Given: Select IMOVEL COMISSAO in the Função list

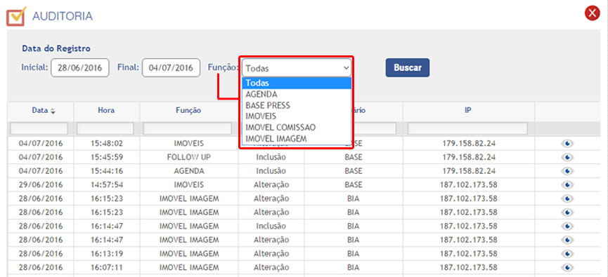Looking at the screenshot, I should click(297, 128).
